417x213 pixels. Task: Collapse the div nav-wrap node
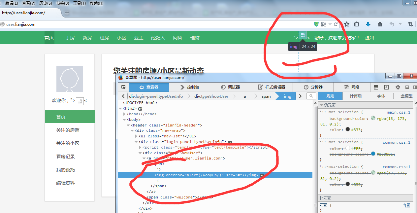click(x=132, y=131)
